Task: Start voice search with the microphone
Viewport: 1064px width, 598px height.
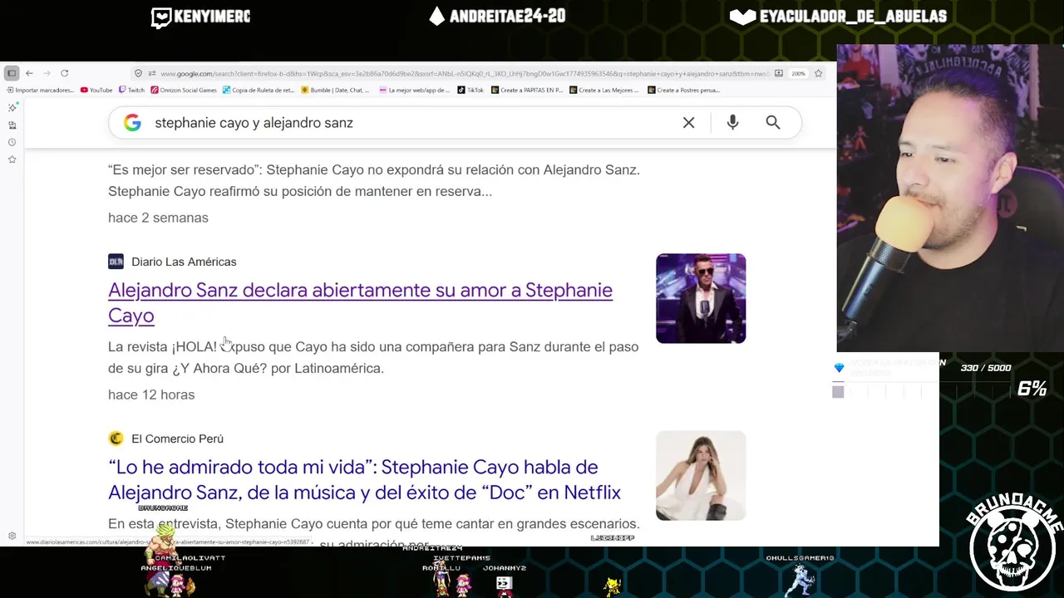Action: click(732, 123)
